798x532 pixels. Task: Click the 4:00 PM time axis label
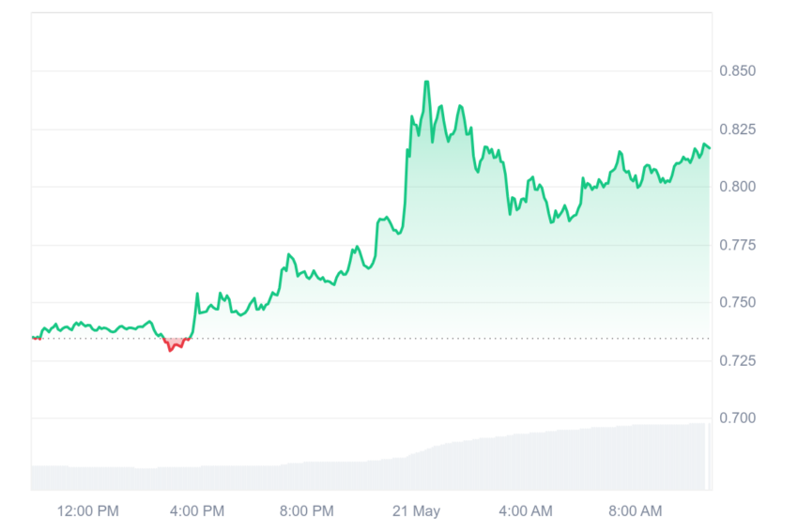[x=197, y=510]
